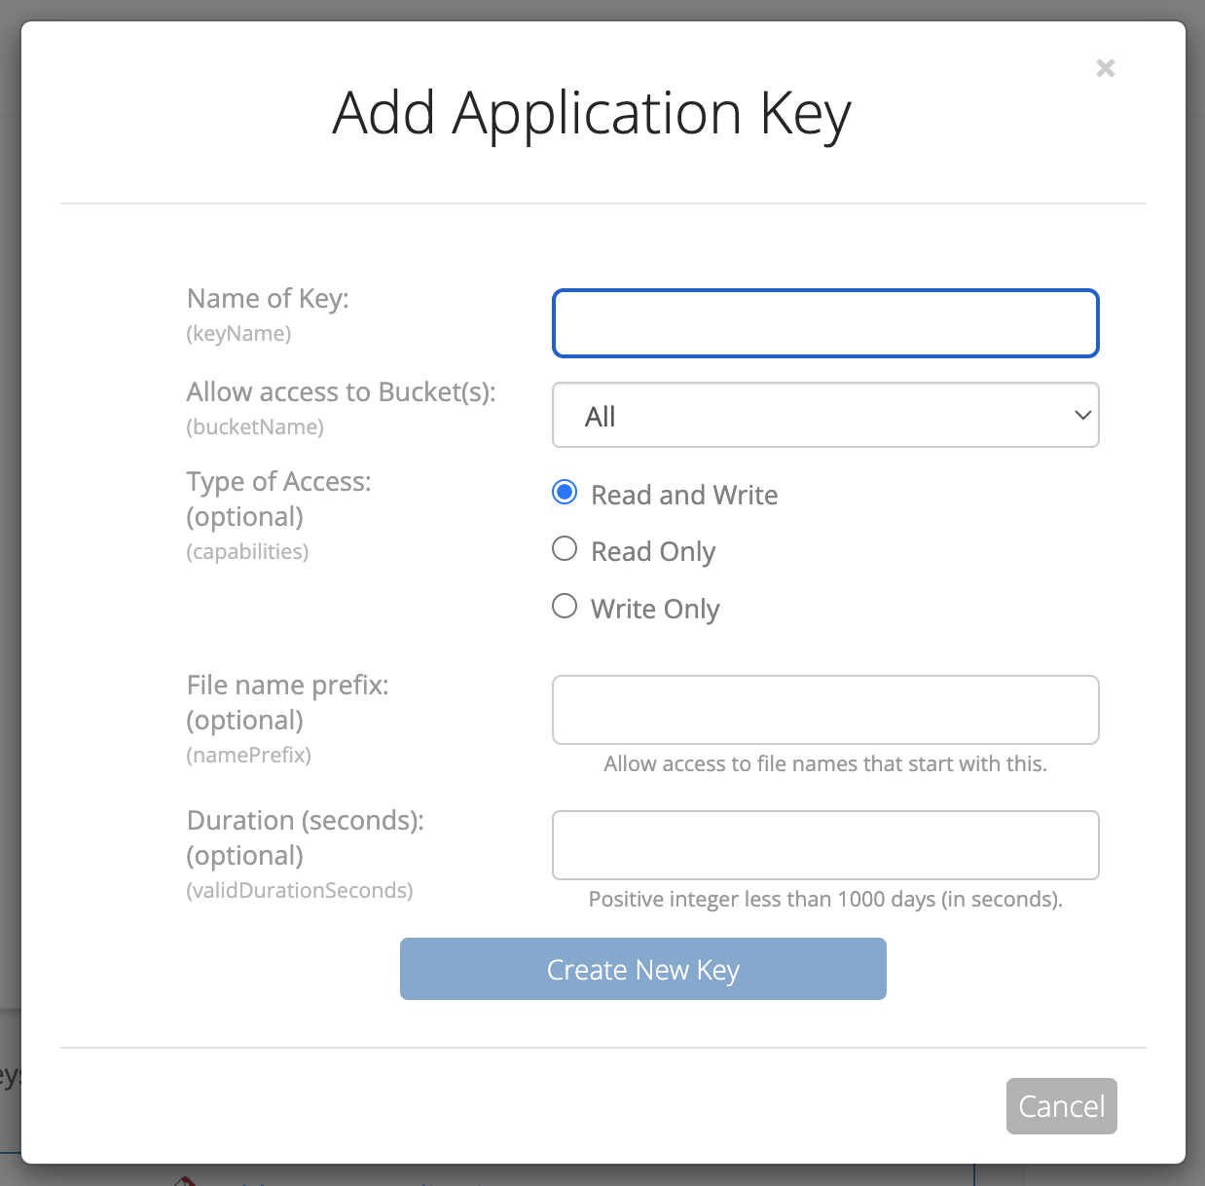
Task: Click the Allow access to Bucket(s) label
Action: (341, 391)
